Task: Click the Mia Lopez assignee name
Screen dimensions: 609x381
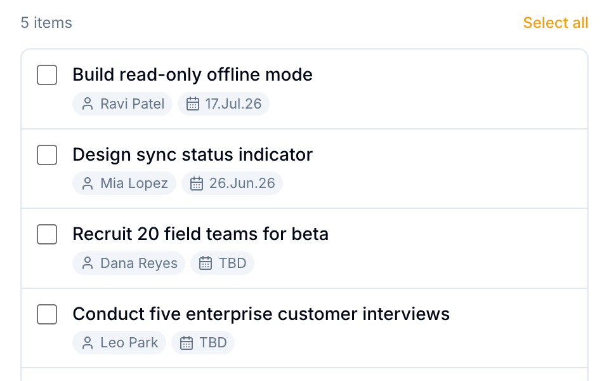Action: (x=134, y=184)
